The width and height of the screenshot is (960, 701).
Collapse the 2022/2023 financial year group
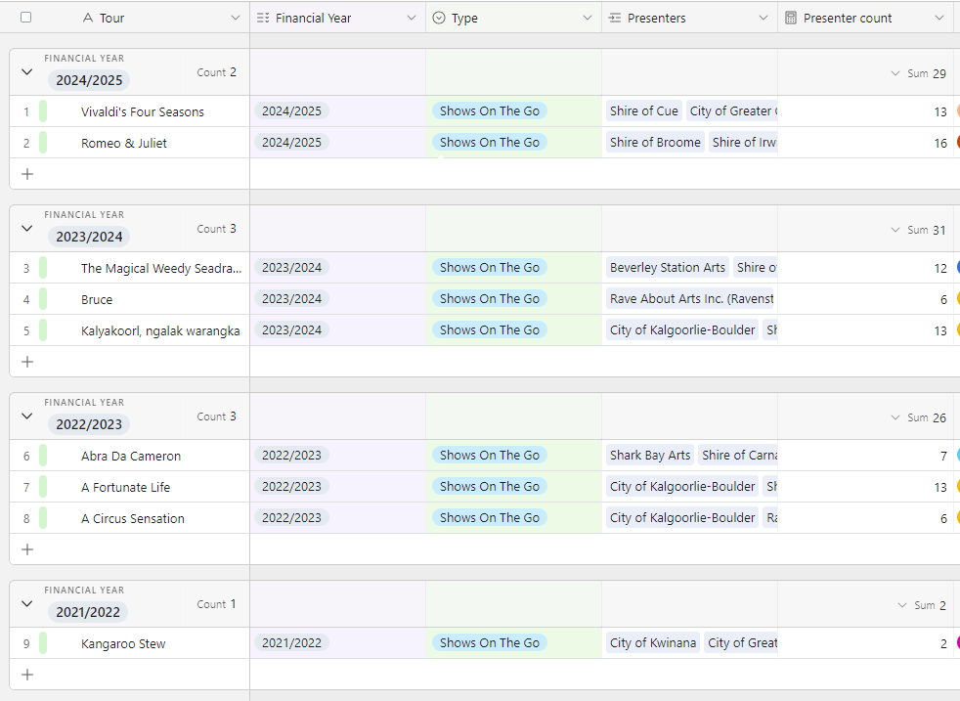(27, 416)
